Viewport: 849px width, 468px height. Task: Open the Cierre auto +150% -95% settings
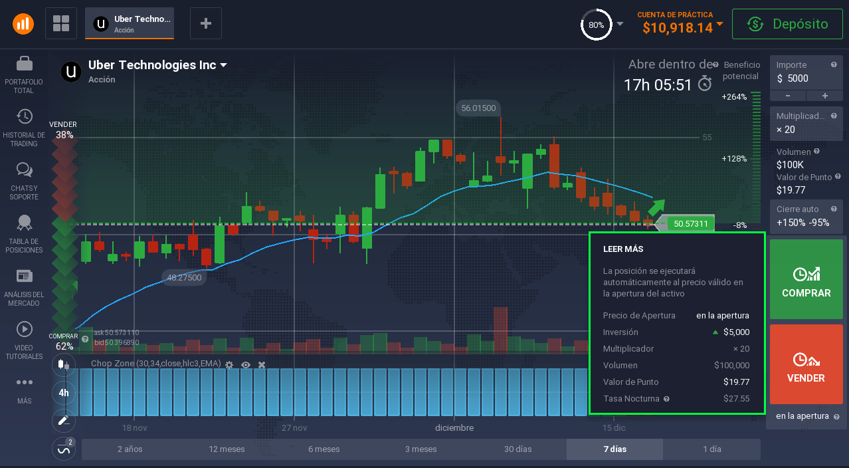[806, 216]
